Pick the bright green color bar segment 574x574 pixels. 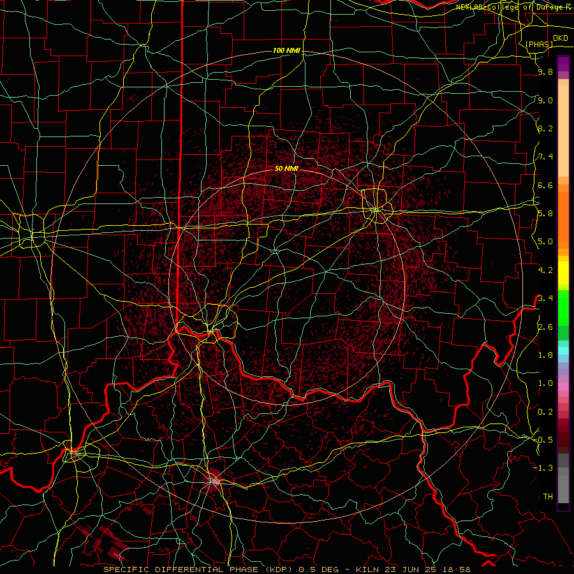(563, 307)
